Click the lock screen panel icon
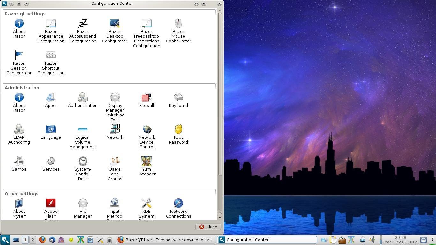 click(x=424, y=240)
